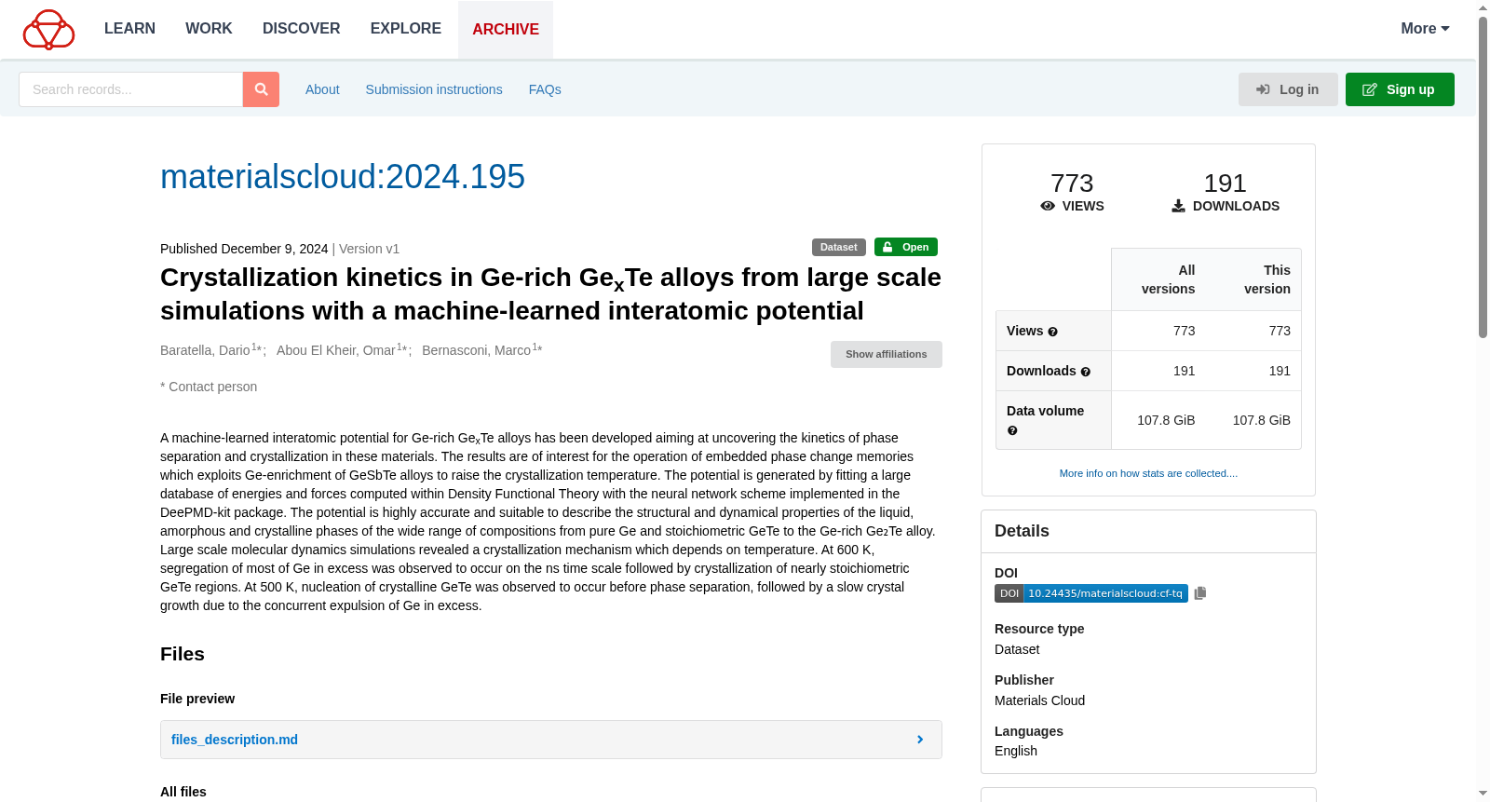Open the EXPLORE menu item

(x=406, y=29)
